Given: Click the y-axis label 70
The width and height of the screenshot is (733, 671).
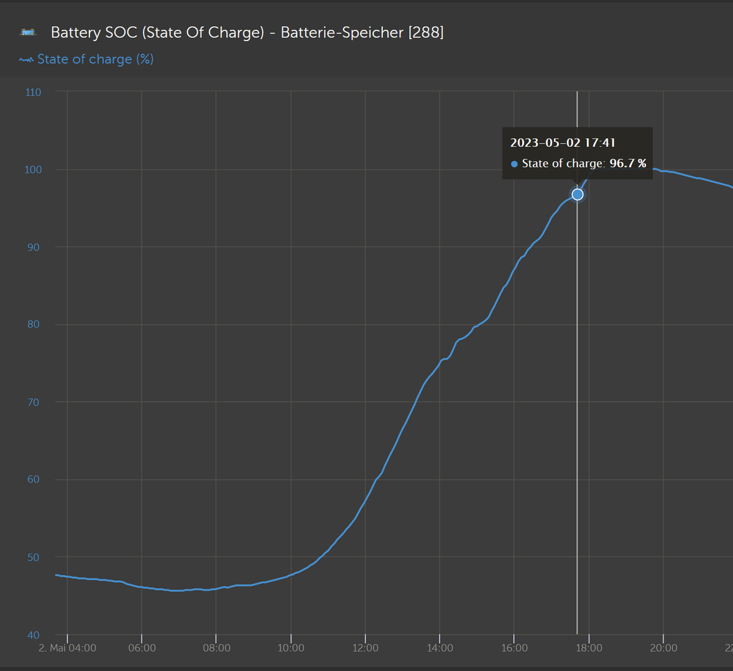Looking at the screenshot, I should (x=33, y=402).
